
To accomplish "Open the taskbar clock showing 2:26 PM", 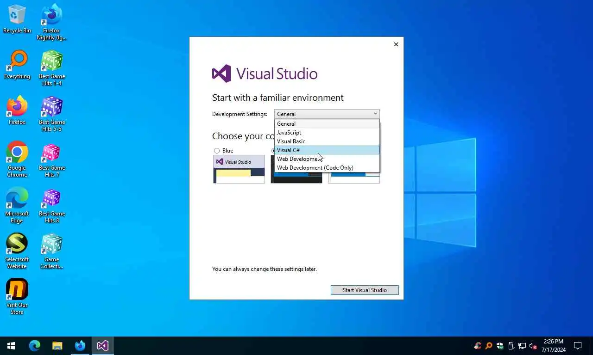I will coord(553,346).
